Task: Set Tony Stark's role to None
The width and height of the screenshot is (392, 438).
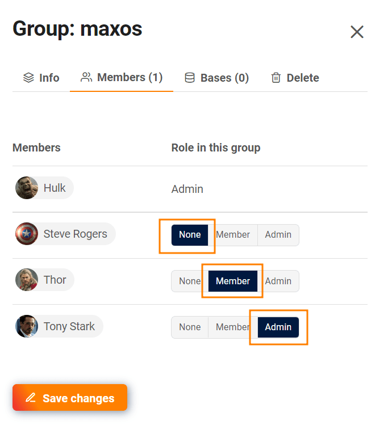Action: 190,327
